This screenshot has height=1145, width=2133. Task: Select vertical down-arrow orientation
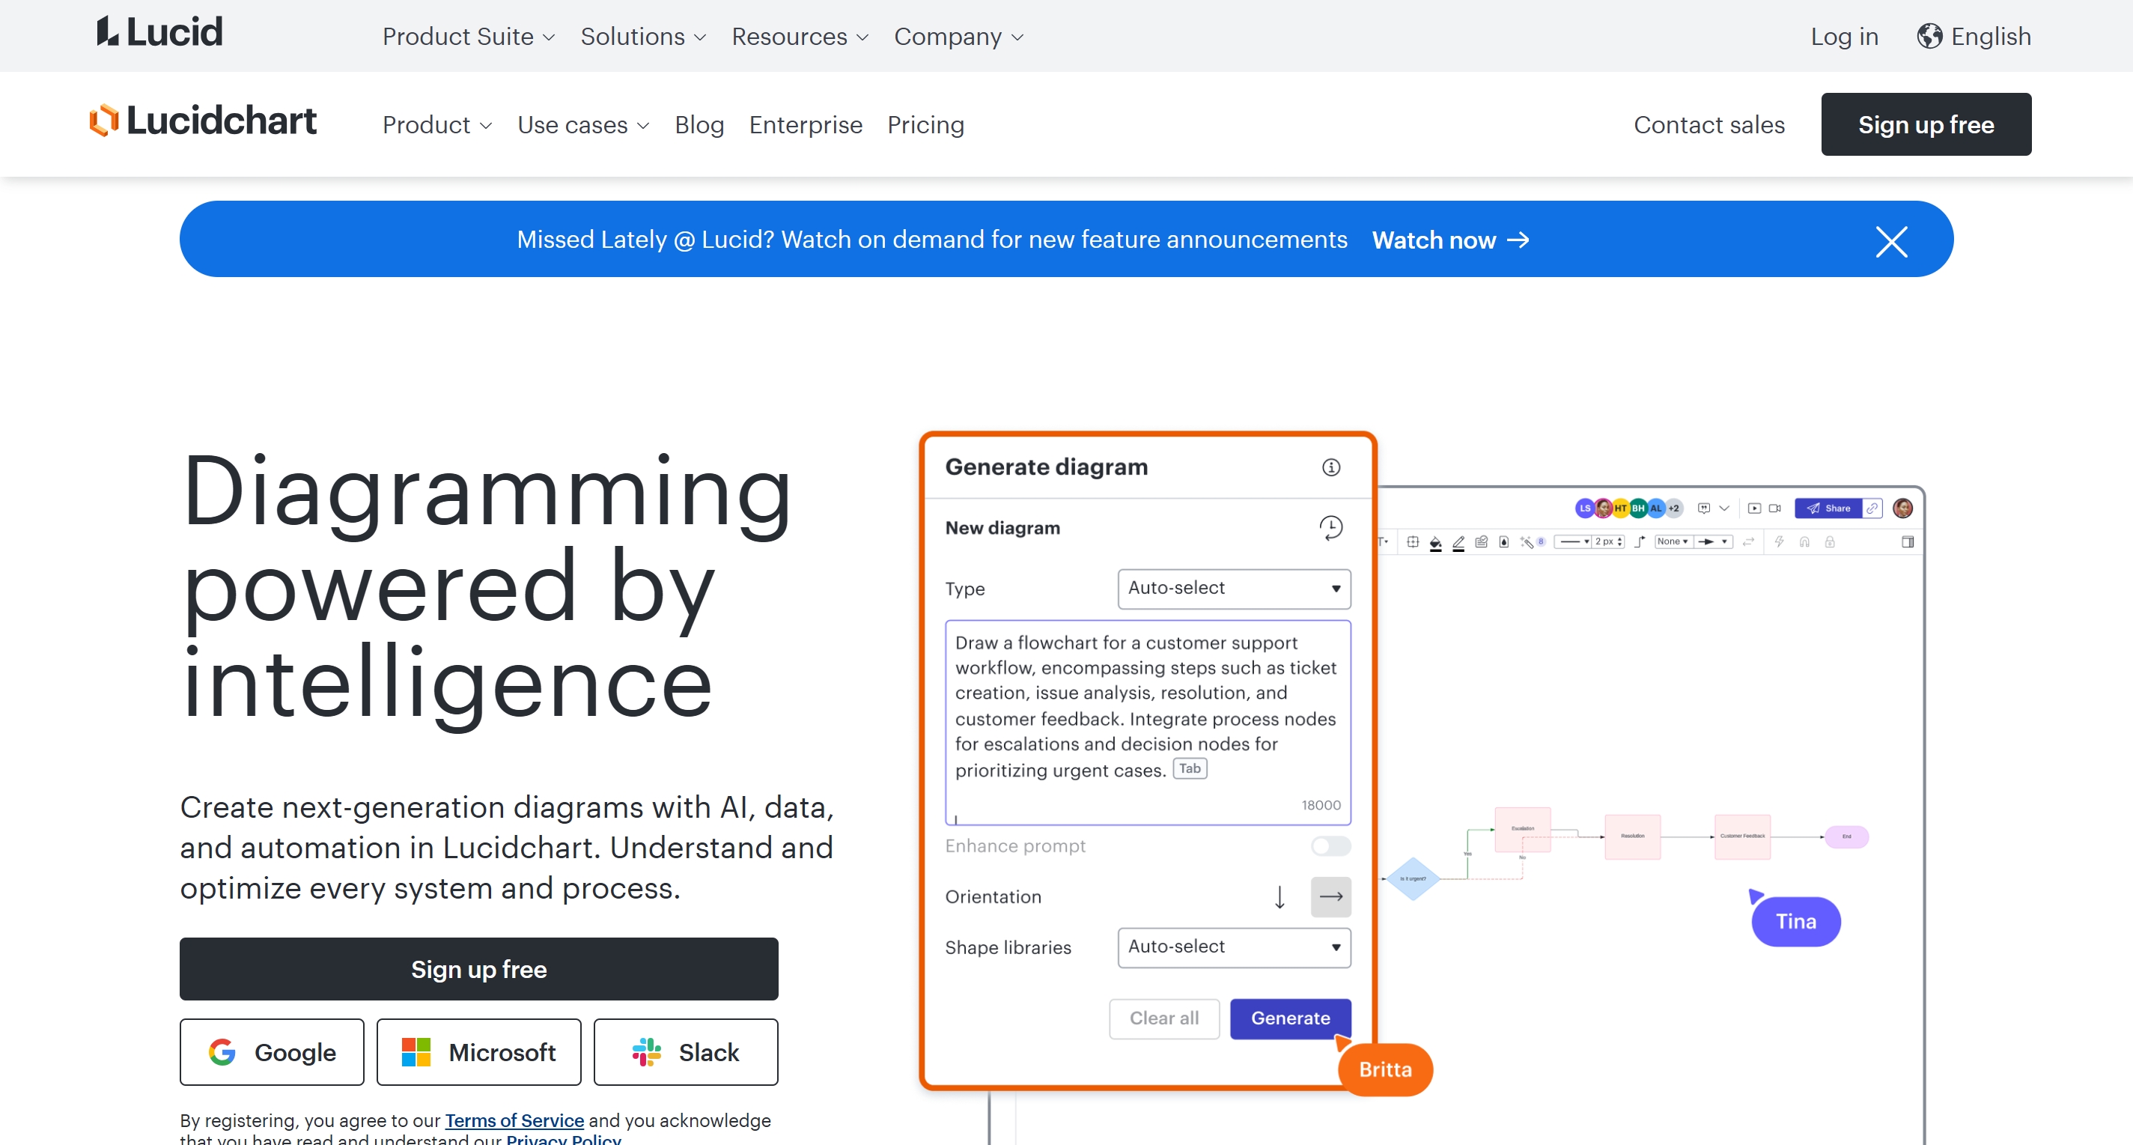pyautogui.click(x=1280, y=896)
